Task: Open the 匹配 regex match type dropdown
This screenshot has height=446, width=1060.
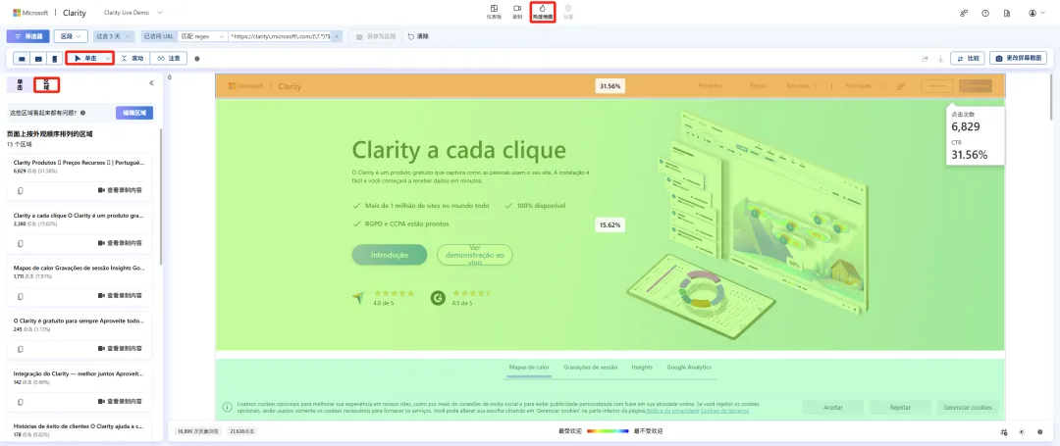Action: click(203, 36)
